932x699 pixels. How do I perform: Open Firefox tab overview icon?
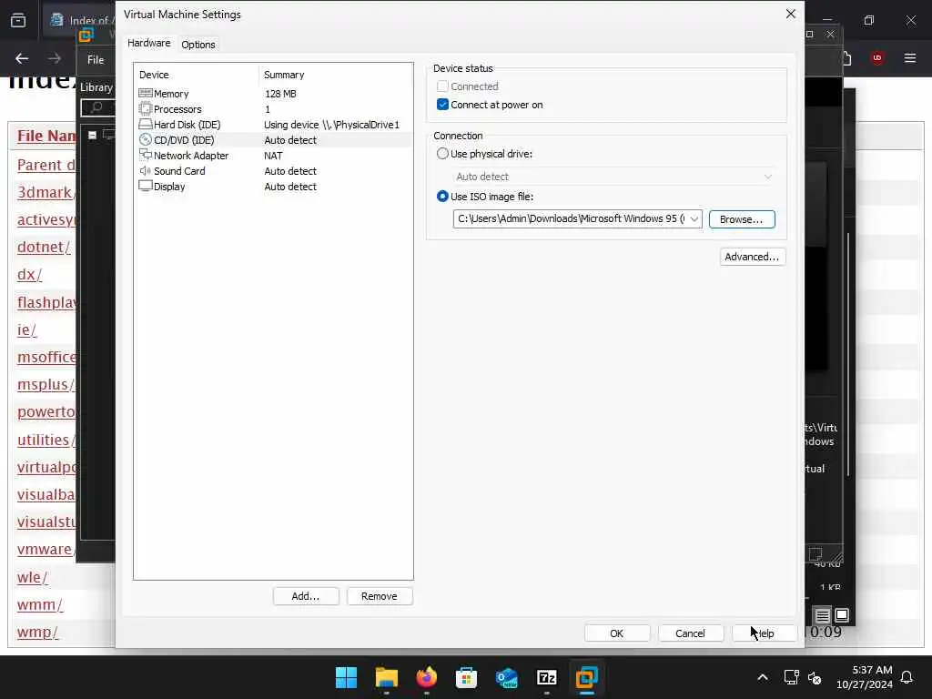point(18,20)
